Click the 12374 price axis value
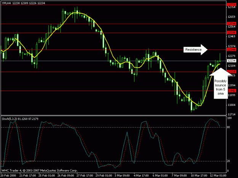This screenshot has height=178, width=238. 232,46
